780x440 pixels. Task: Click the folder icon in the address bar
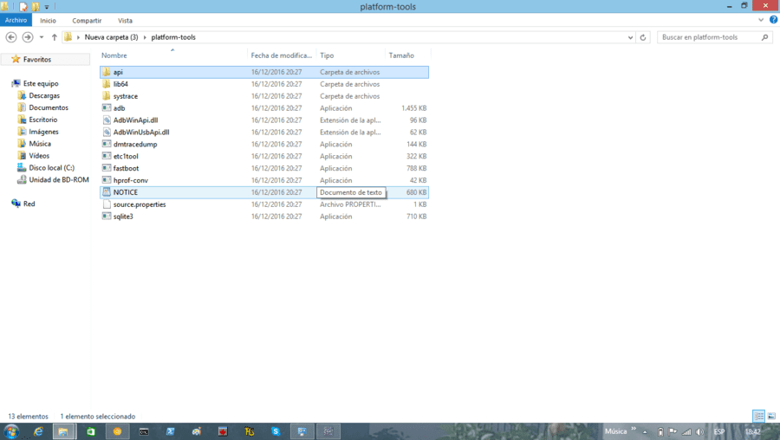click(x=68, y=36)
